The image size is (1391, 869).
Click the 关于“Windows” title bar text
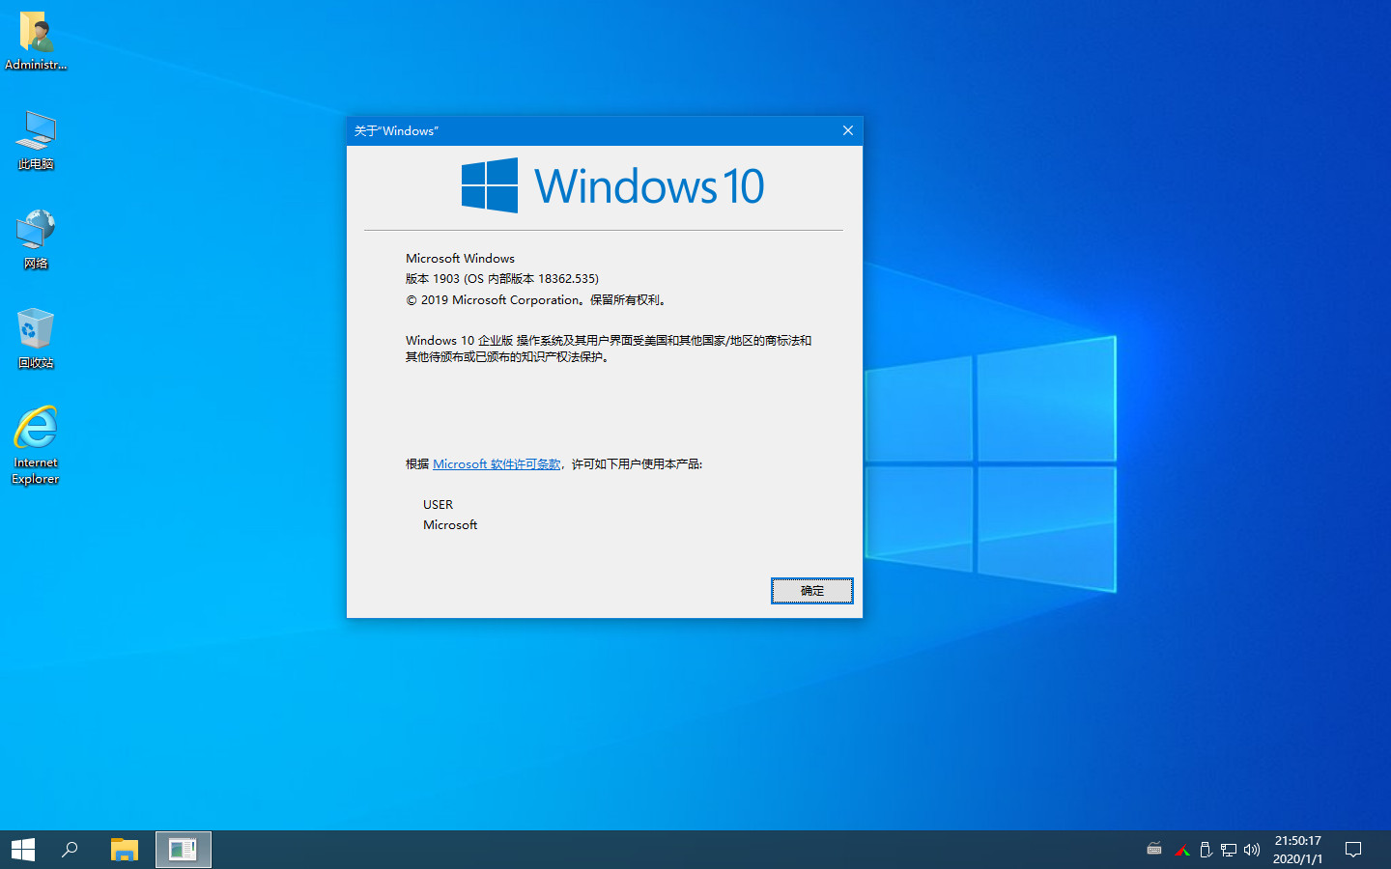tap(396, 130)
